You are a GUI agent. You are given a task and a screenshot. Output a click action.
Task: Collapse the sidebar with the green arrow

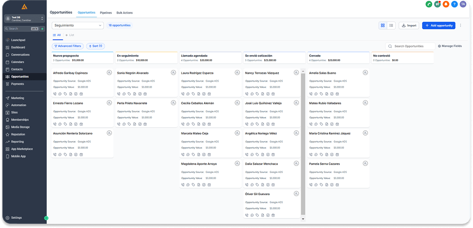[x=46, y=218]
